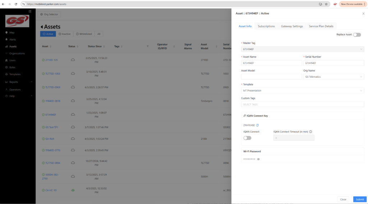The height and width of the screenshot is (204, 368).
Task: Open the Map page from sidebar
Action: (12, 33)
